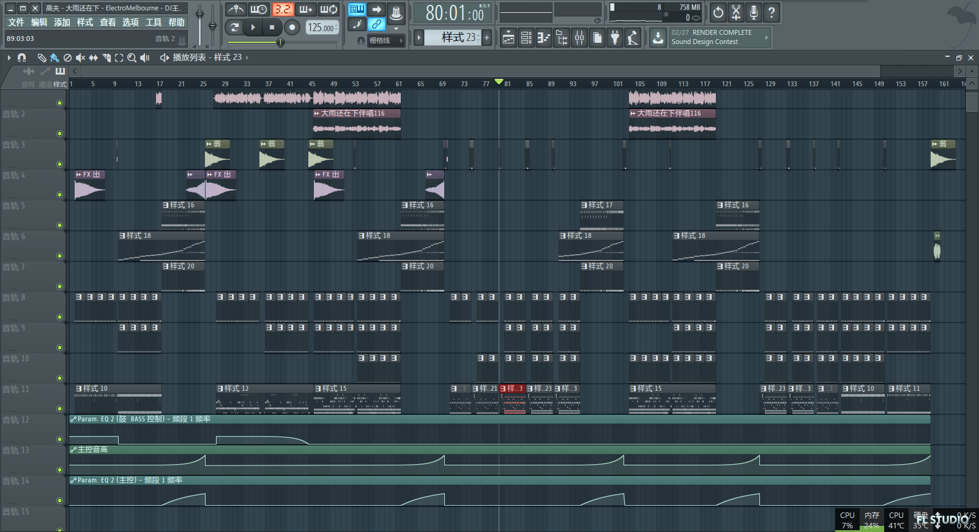Open clip menu of first FX 出 clip
This screenshot has height=532, width=979.
pos(78,174)
